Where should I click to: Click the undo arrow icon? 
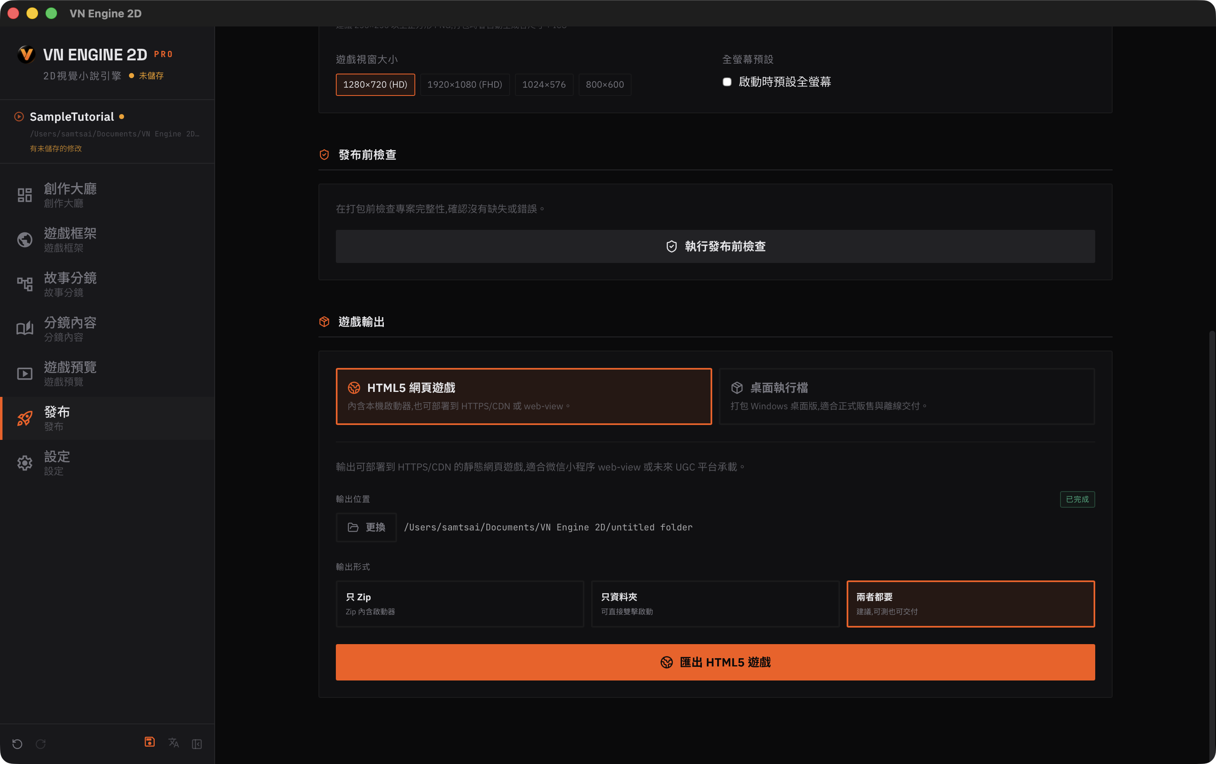tap(17, 743)
